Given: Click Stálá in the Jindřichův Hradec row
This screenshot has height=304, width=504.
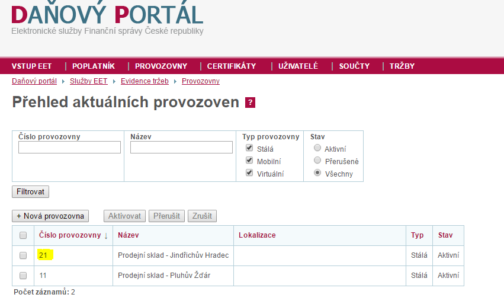Looking at the screenshot, I should point(419,255).
